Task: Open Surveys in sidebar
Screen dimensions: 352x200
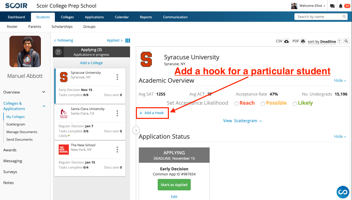Action: point(10,172)
